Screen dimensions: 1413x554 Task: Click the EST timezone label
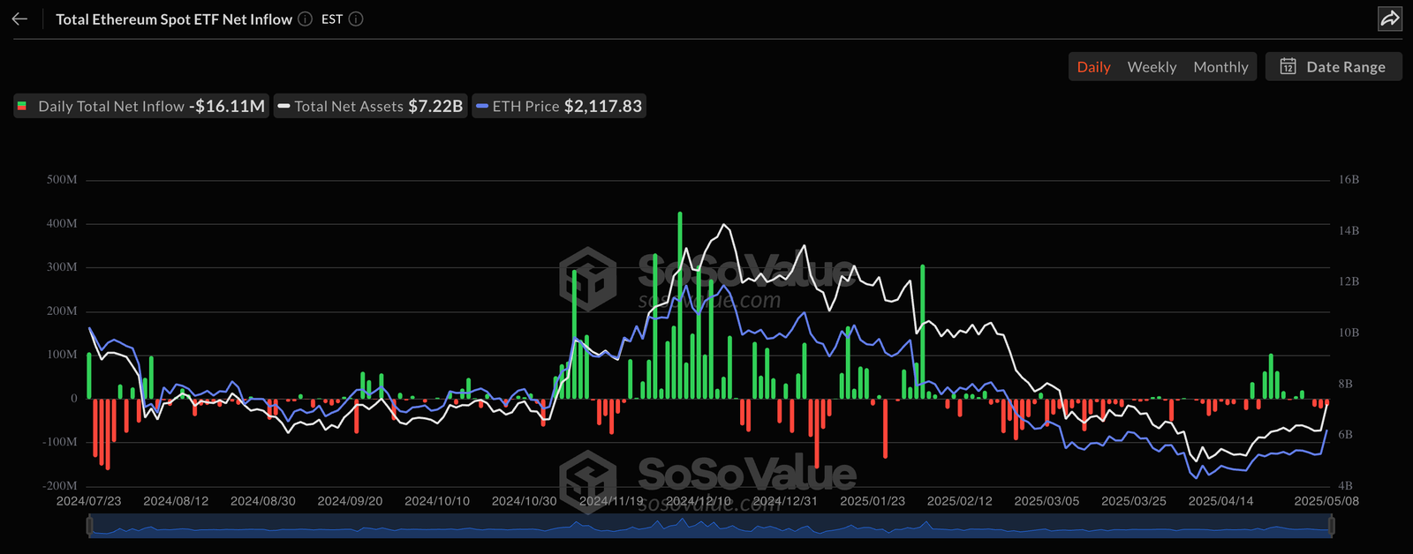[332, 19]
